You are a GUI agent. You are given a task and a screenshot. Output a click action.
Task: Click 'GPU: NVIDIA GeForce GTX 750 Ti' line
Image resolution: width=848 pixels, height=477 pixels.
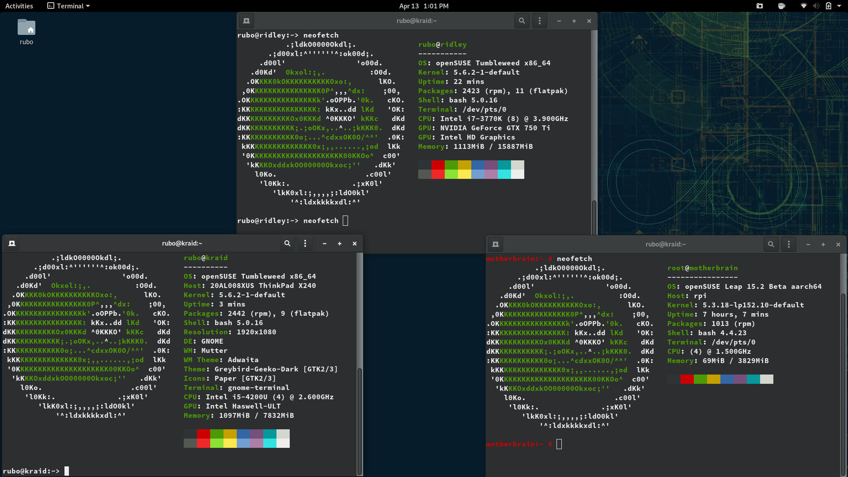coord(484,128)
